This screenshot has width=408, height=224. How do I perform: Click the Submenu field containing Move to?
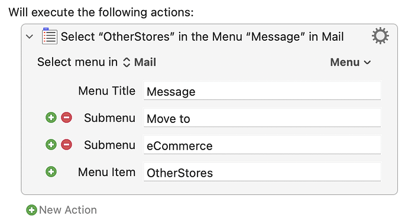pos(262,118)
